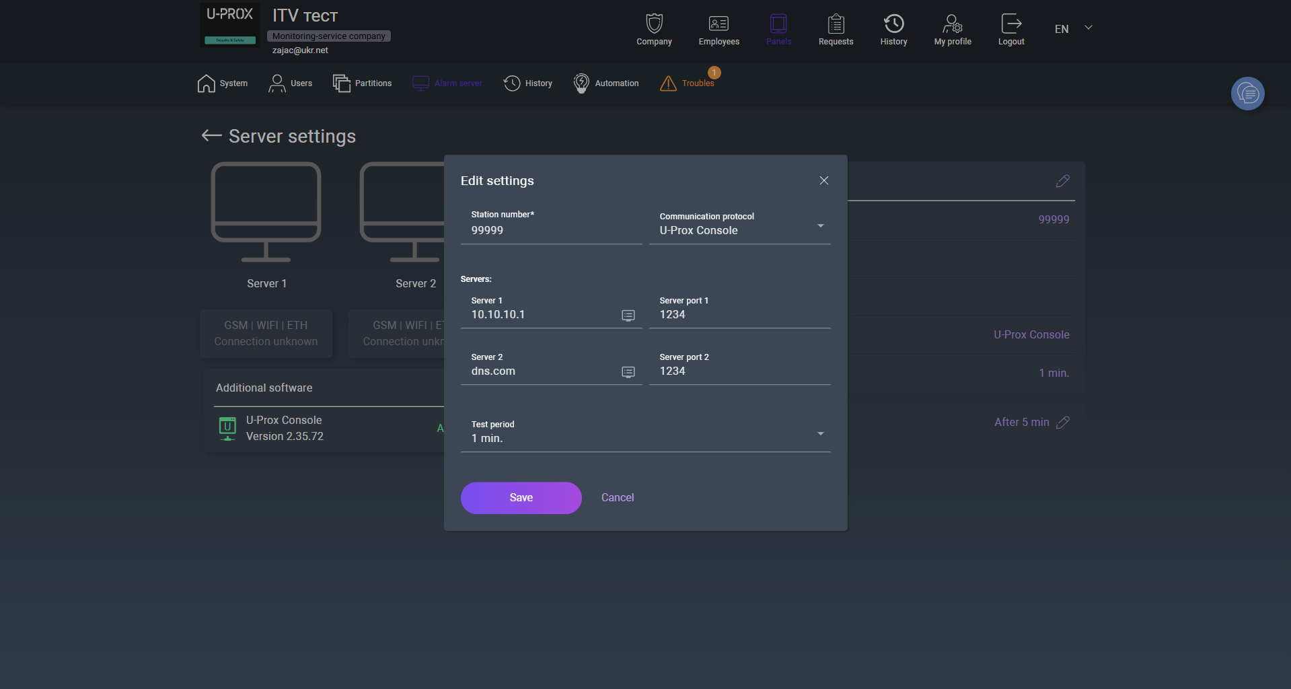
Task: Click the list icon beside Server 1 address
Action: 628,315
